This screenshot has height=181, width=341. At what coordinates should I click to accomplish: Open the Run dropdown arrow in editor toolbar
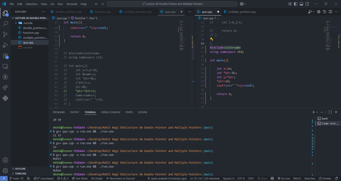314,12
